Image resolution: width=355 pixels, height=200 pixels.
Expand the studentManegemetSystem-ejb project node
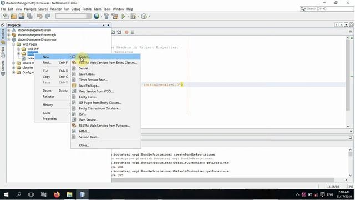point(9,34)
